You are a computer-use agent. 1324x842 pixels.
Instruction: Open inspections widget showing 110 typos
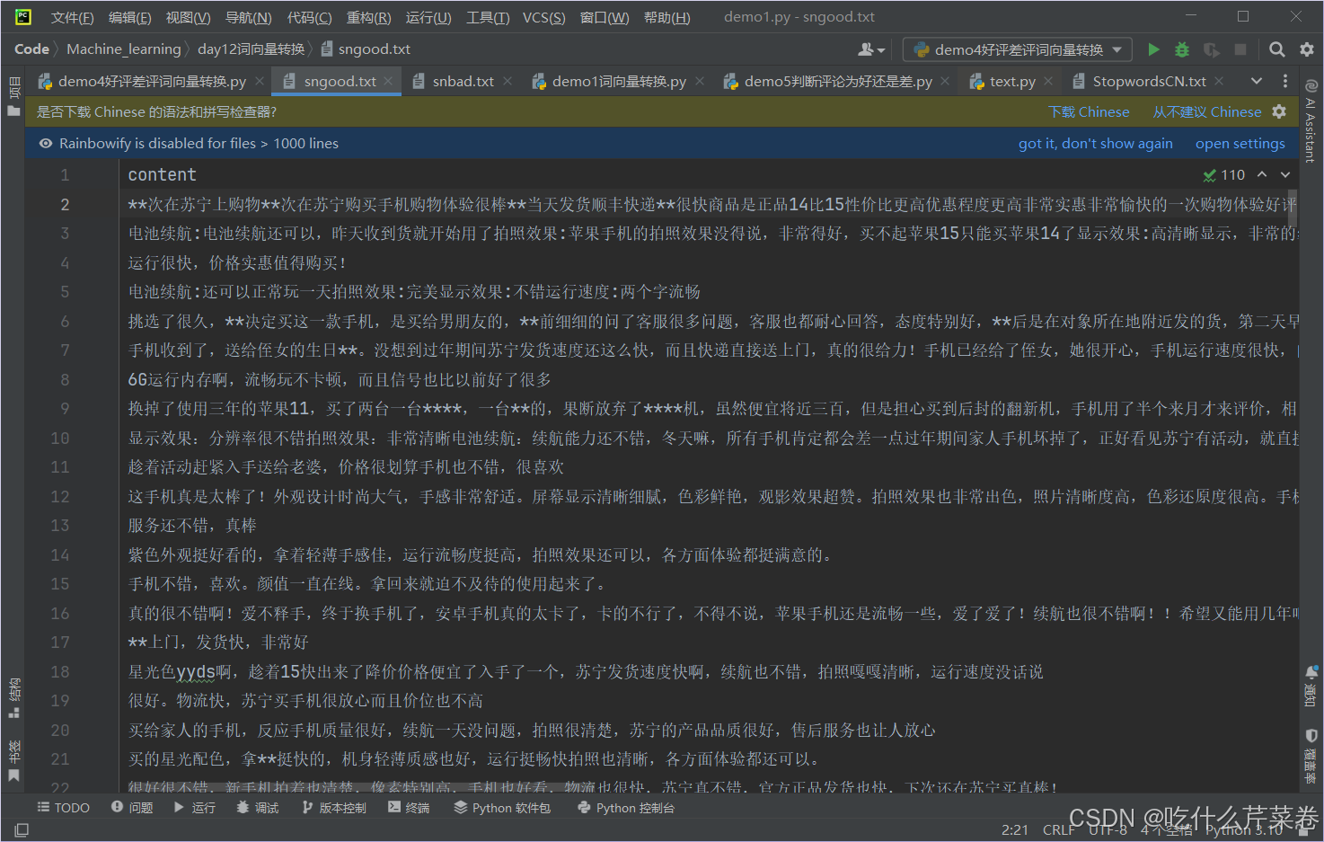(x=1224, y=174)
